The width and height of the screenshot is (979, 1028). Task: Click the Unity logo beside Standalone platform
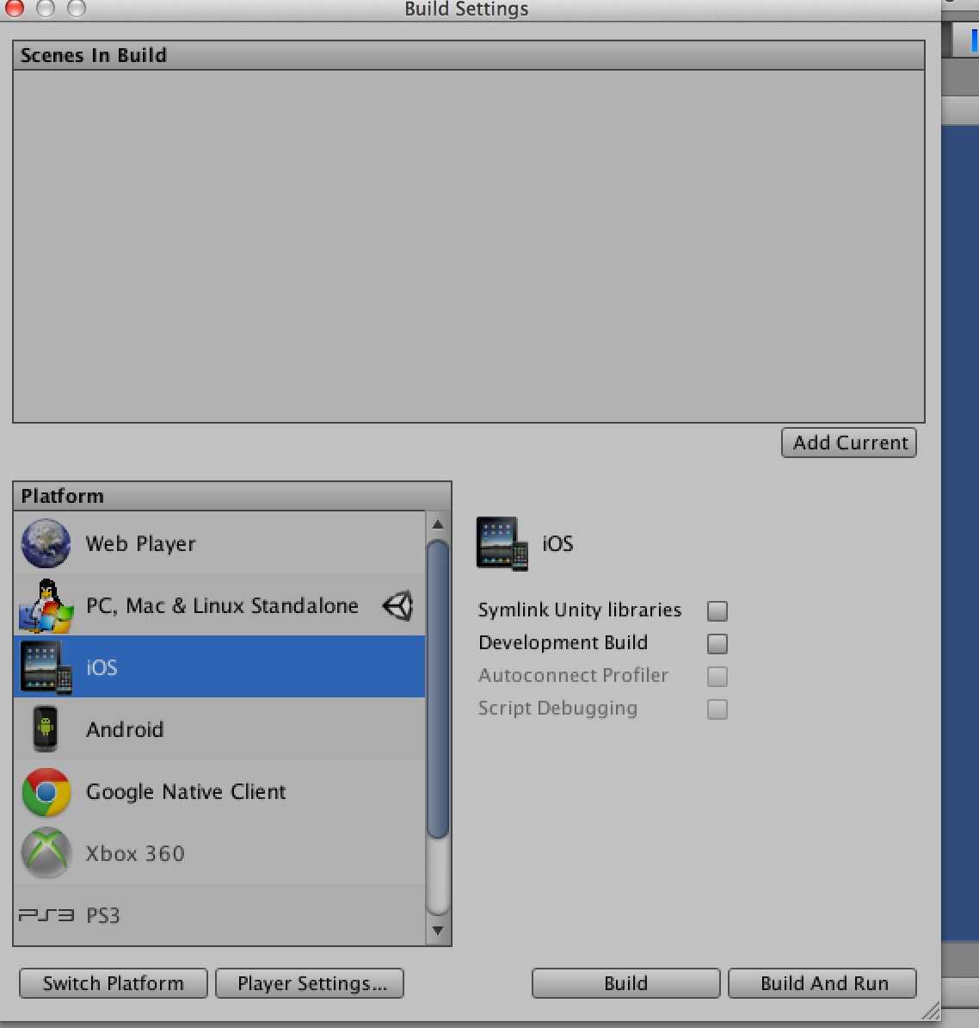pos(397,605)
